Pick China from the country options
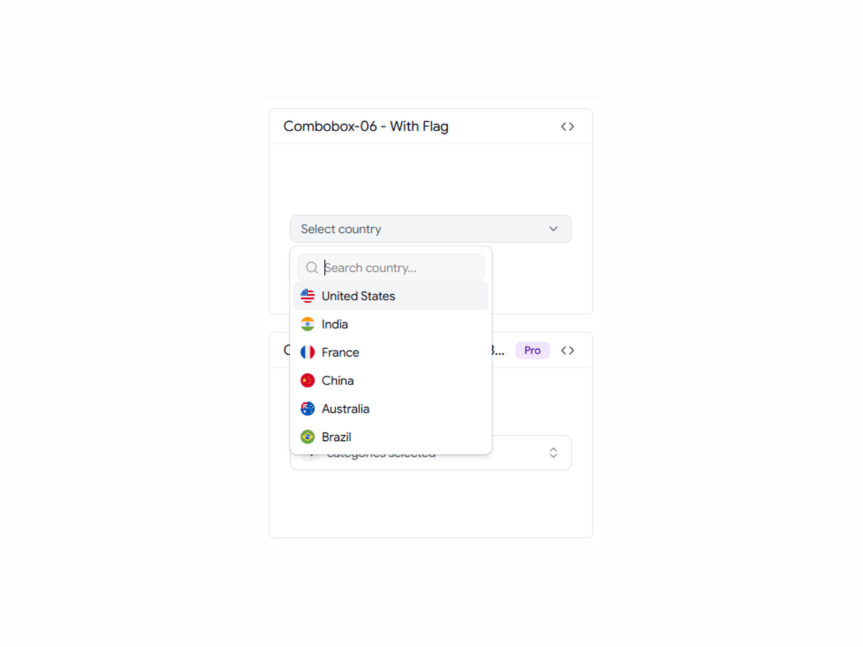Image resolution: width=863 pixels, height=647 pixels. [391, 380]
